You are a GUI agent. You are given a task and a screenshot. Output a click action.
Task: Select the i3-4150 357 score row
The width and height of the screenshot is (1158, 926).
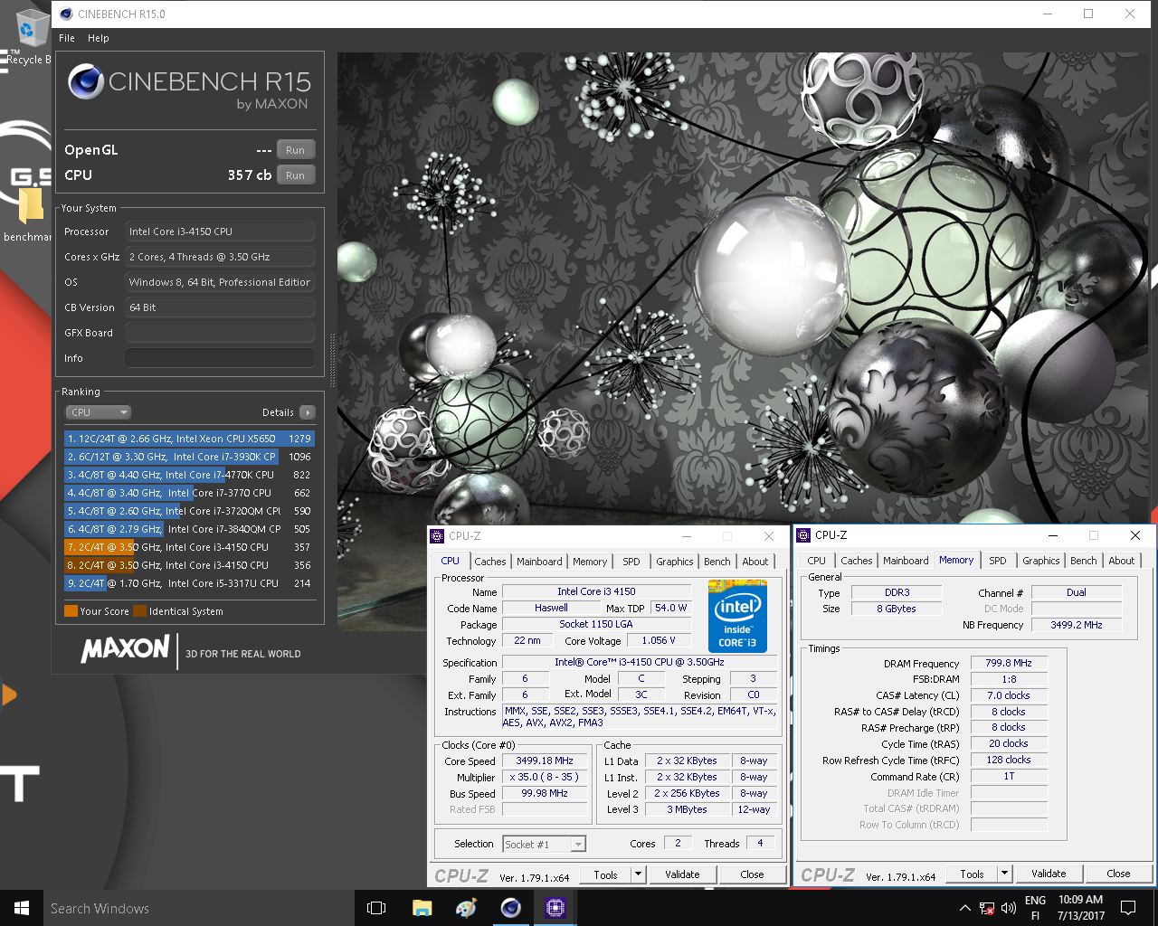point(189,547)
